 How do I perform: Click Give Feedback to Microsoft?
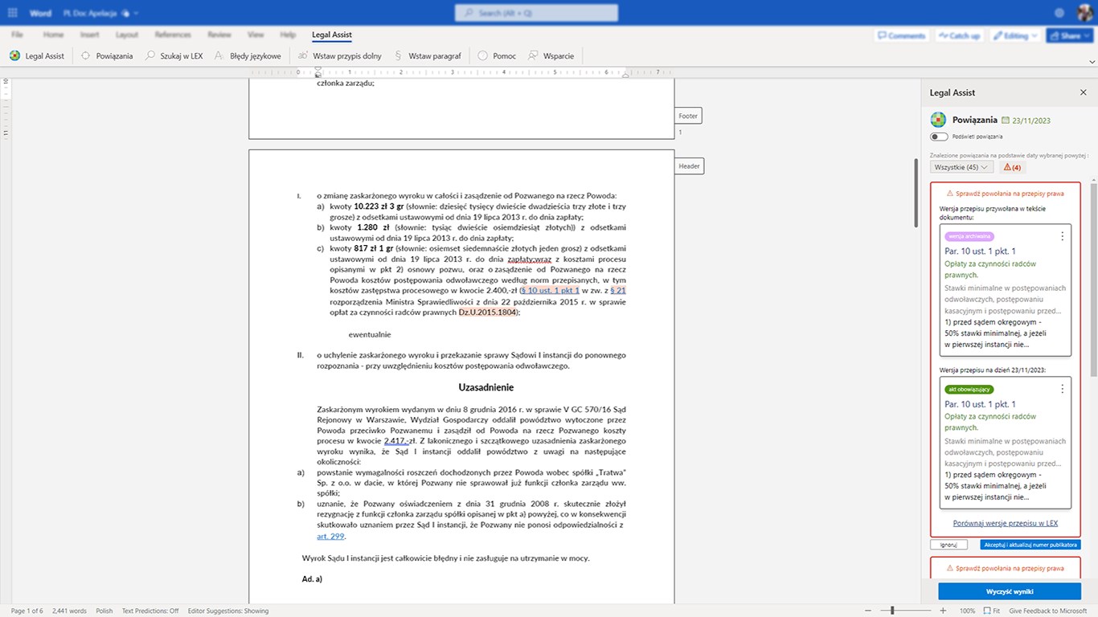point(1048,611)
